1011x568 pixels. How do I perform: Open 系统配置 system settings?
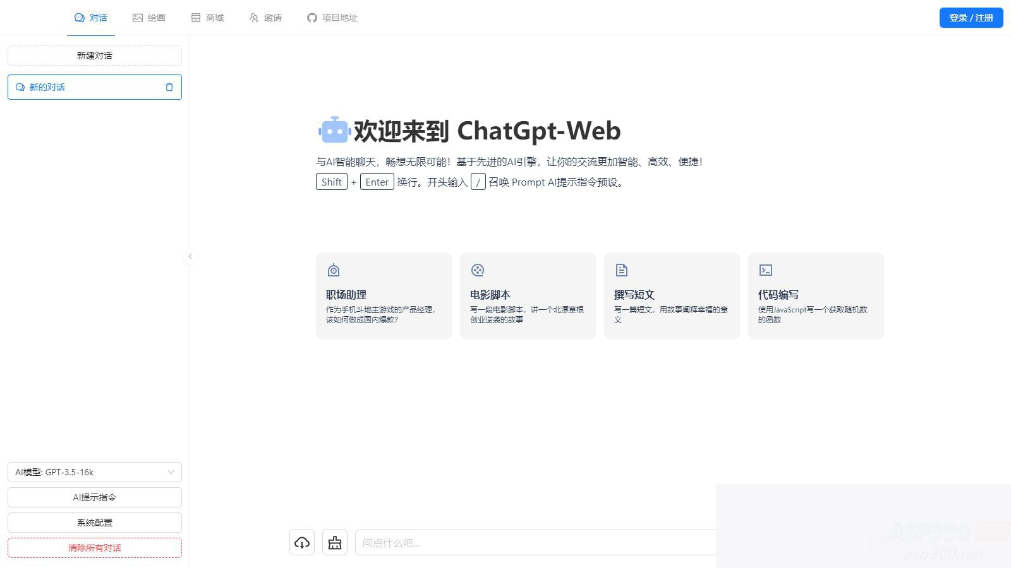tap(95, 522)
